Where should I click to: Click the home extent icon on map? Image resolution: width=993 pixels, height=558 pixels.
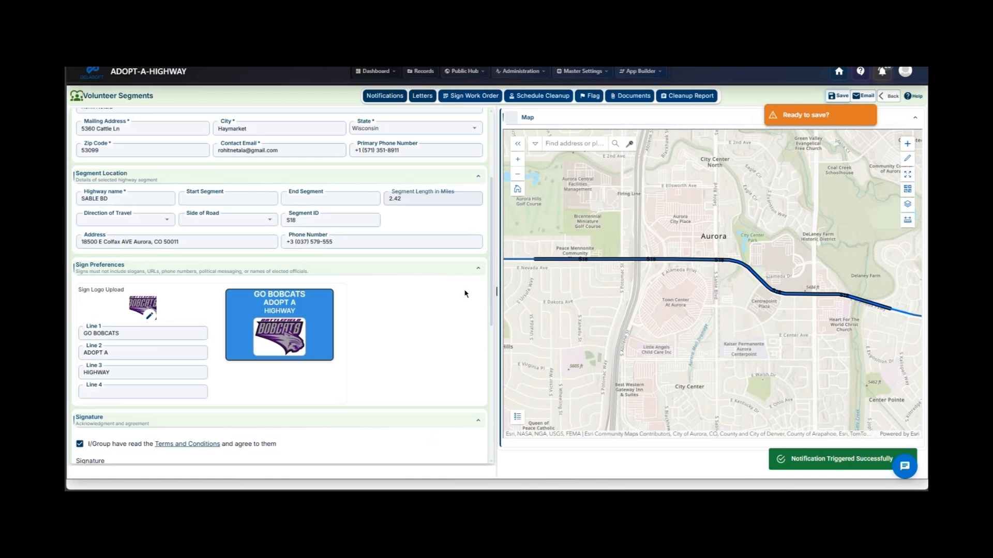pyautogui.click(x=517, y=189)
